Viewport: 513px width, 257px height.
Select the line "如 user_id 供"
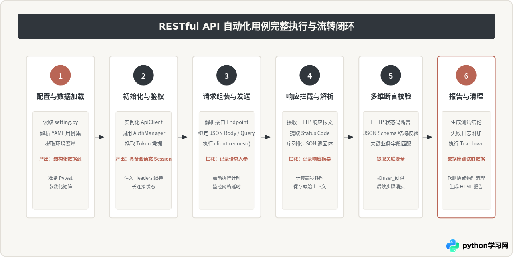[x=391, y=178]
